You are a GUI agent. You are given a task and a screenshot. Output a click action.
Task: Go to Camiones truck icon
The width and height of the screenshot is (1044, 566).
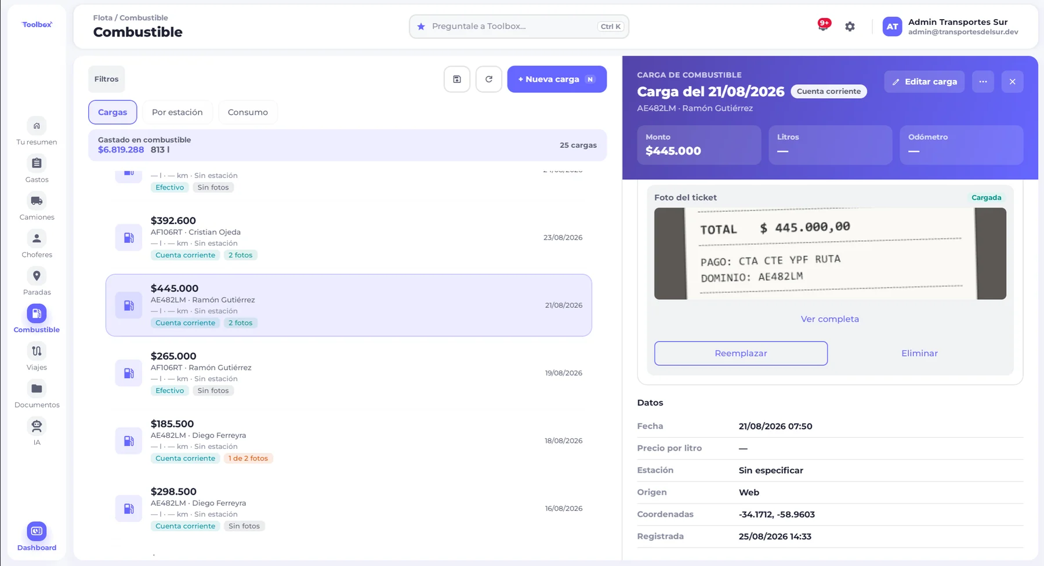click(x=37, y=201)
